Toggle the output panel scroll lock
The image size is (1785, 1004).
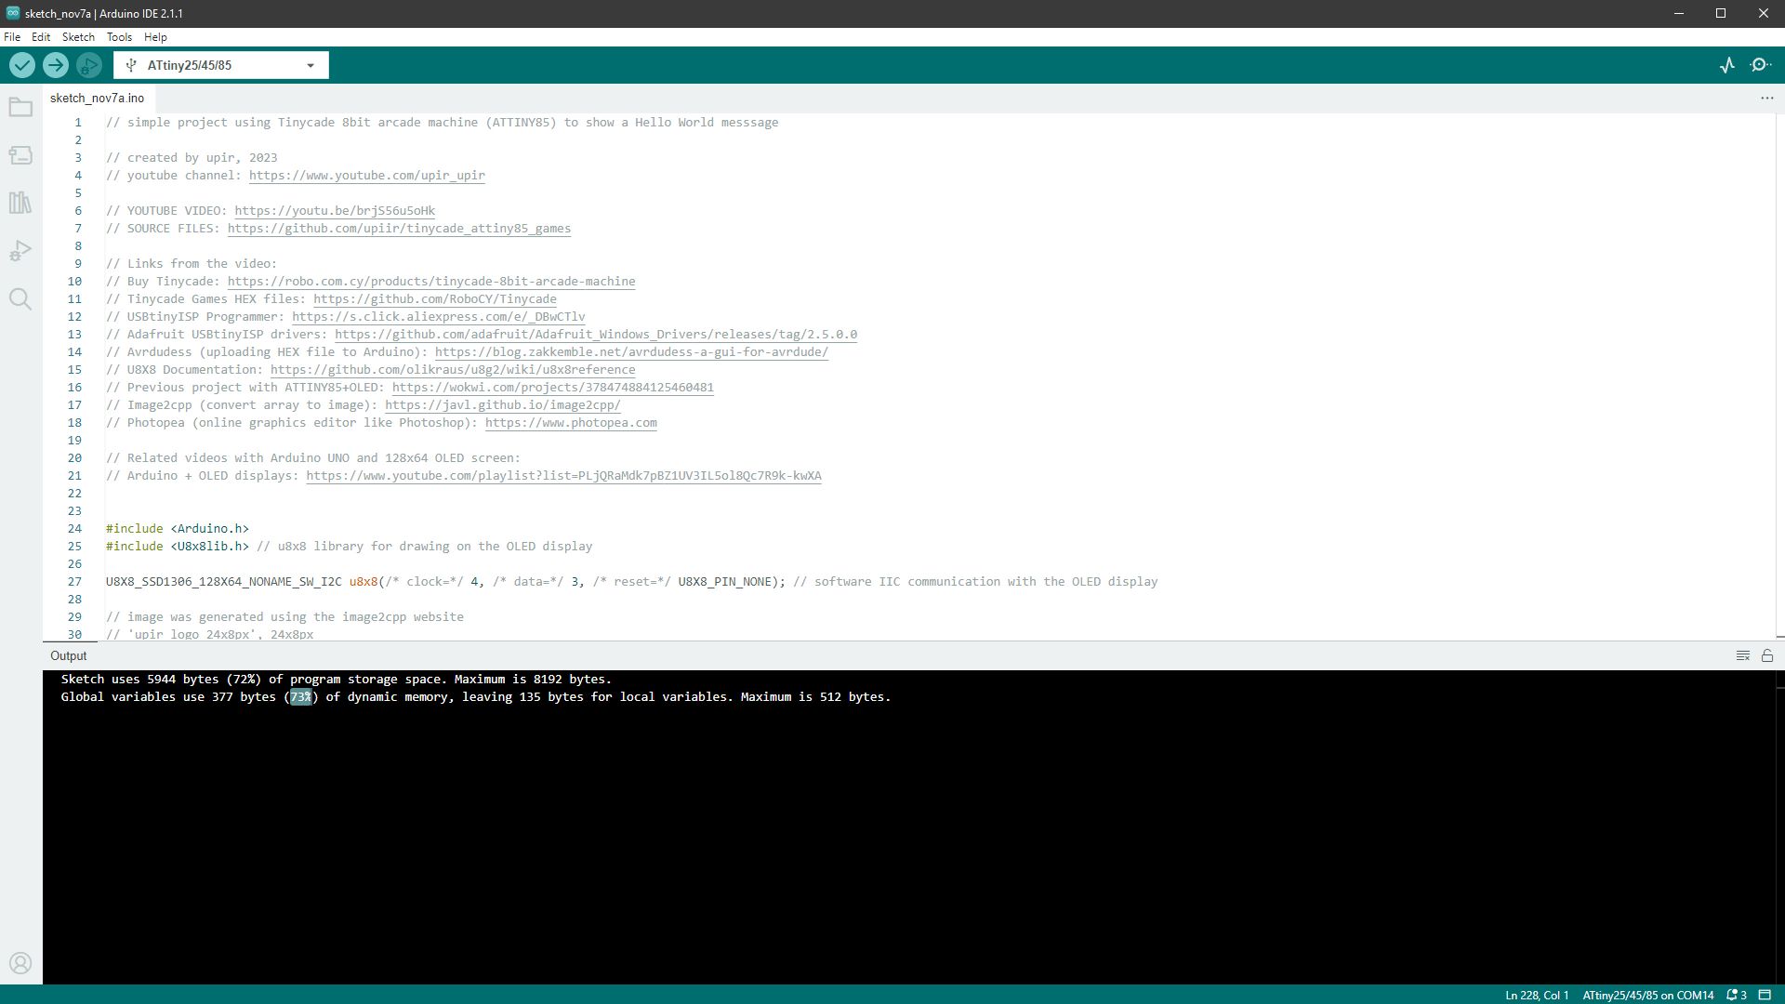pyautogui.click(x=1767, y=655)
